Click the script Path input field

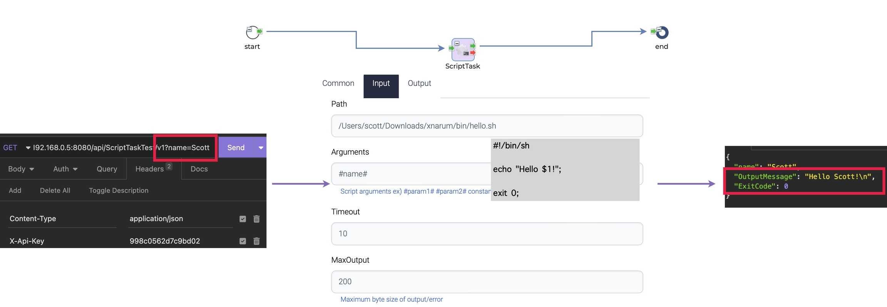[487, 126]
